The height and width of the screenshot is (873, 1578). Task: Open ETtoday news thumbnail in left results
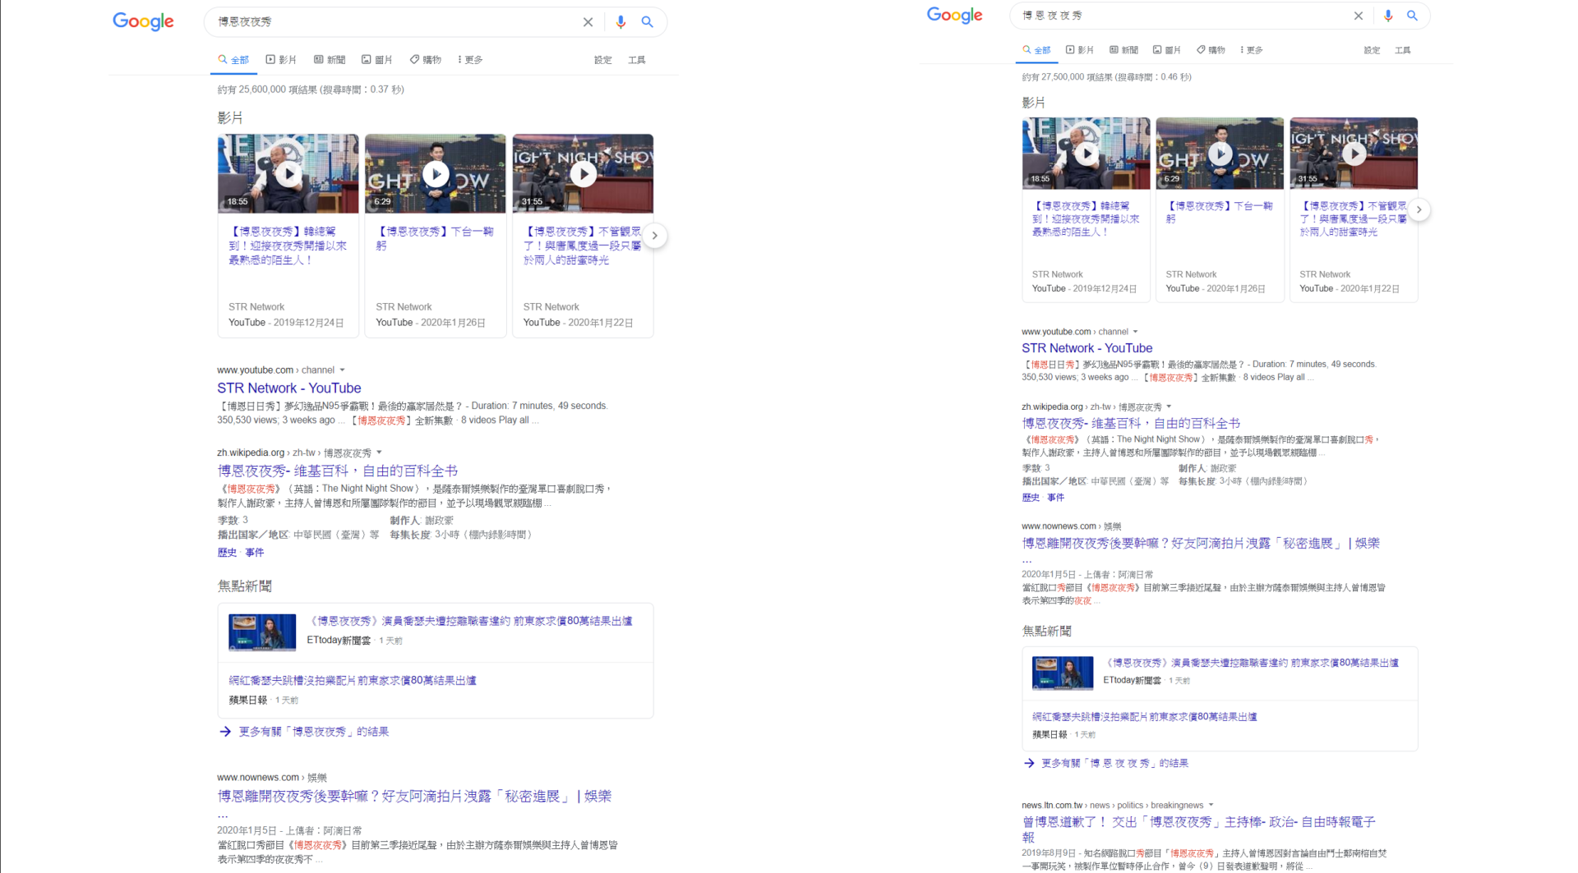click(262, 632)
